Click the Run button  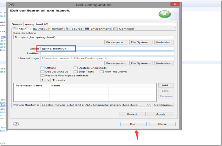pos(134,124)
